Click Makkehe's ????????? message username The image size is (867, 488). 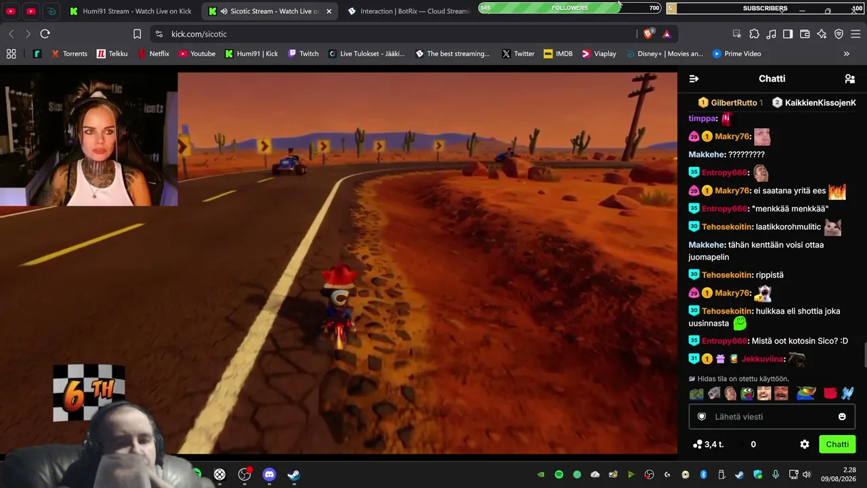[x=706, y=155]
